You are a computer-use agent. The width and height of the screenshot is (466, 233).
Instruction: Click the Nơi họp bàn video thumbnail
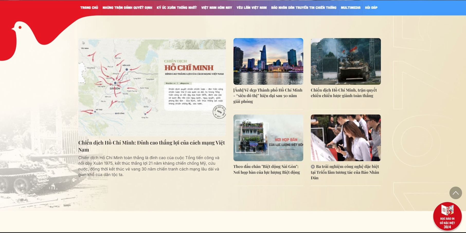tap(268, 138)
